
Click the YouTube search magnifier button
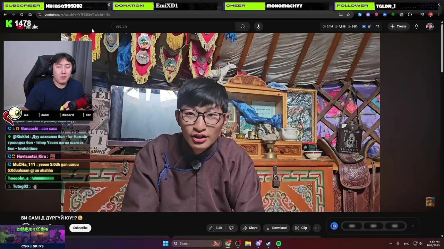[243, 26]
